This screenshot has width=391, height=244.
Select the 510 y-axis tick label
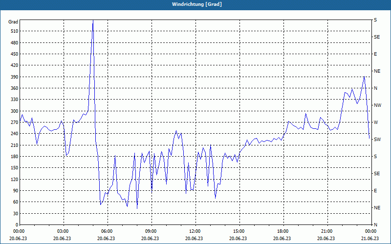[15, 31]
